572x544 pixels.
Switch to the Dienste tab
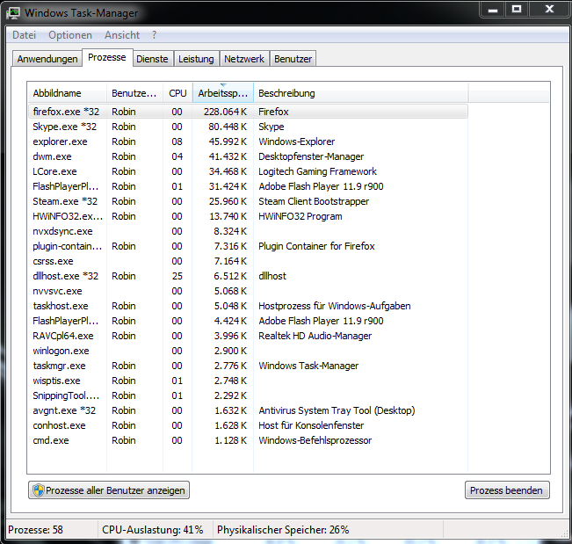[152, 59]
